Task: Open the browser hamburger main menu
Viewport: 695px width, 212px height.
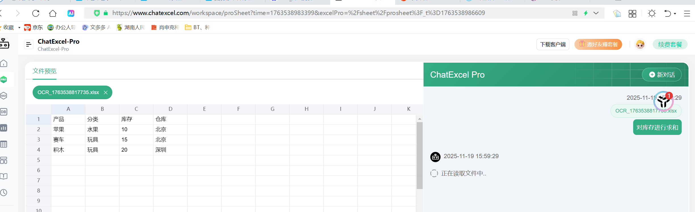Action: [x=687, y=13]
